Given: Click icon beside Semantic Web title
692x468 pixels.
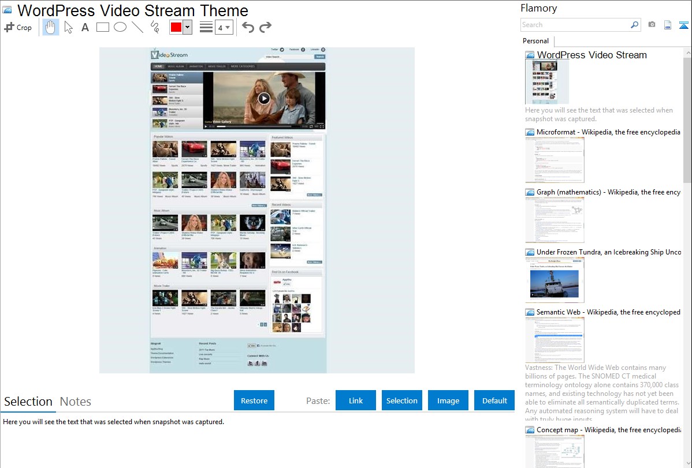Looking at the screenshot, I should 530,312.
